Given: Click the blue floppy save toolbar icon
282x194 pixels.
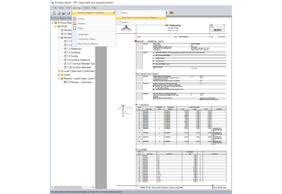Looking at the screenshot, I should coord(63,13).
